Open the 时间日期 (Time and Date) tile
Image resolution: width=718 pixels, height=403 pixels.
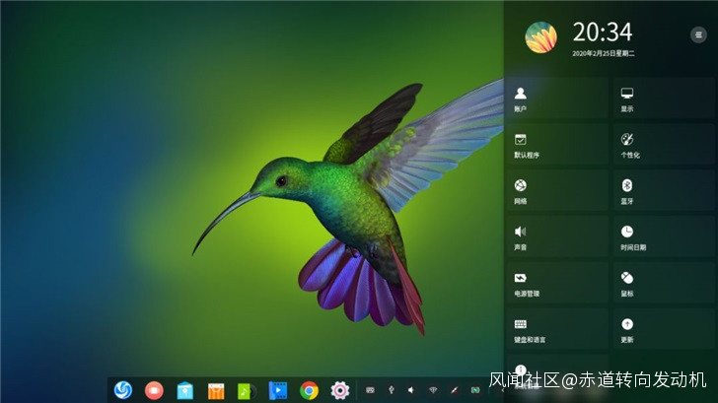[x=664, y=237]
